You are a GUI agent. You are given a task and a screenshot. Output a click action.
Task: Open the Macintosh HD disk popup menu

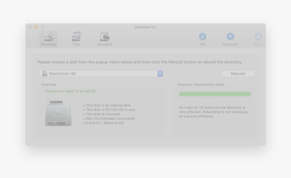[x=101, y=73]
